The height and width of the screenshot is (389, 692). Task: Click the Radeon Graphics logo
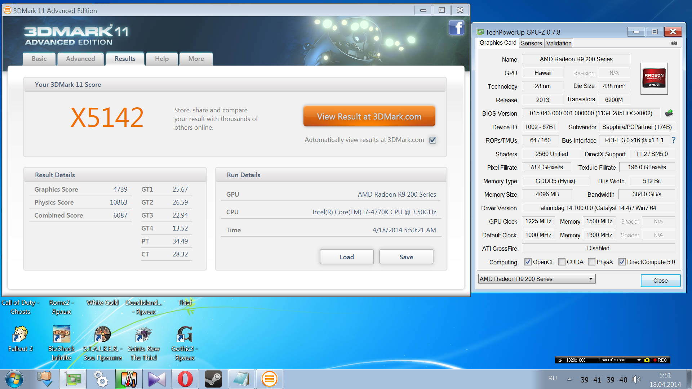(x=654, y=78)
